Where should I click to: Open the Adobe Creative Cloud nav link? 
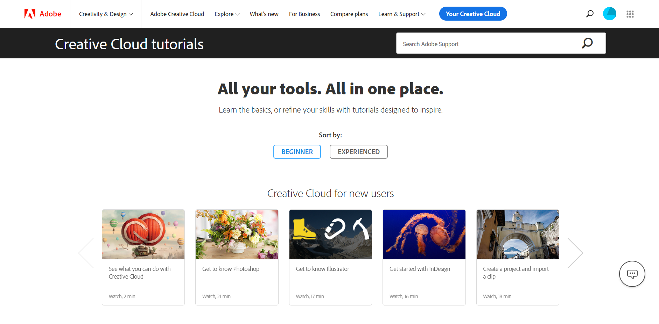pos(177,14)
